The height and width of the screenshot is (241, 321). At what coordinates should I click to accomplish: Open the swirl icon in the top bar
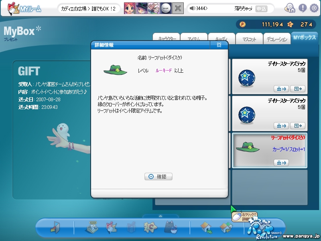(290, 8)
